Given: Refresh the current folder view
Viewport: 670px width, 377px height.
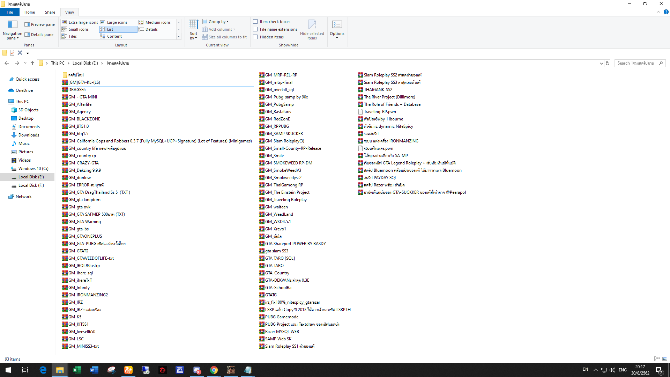Looking at the screenshot, I should 608,63.
